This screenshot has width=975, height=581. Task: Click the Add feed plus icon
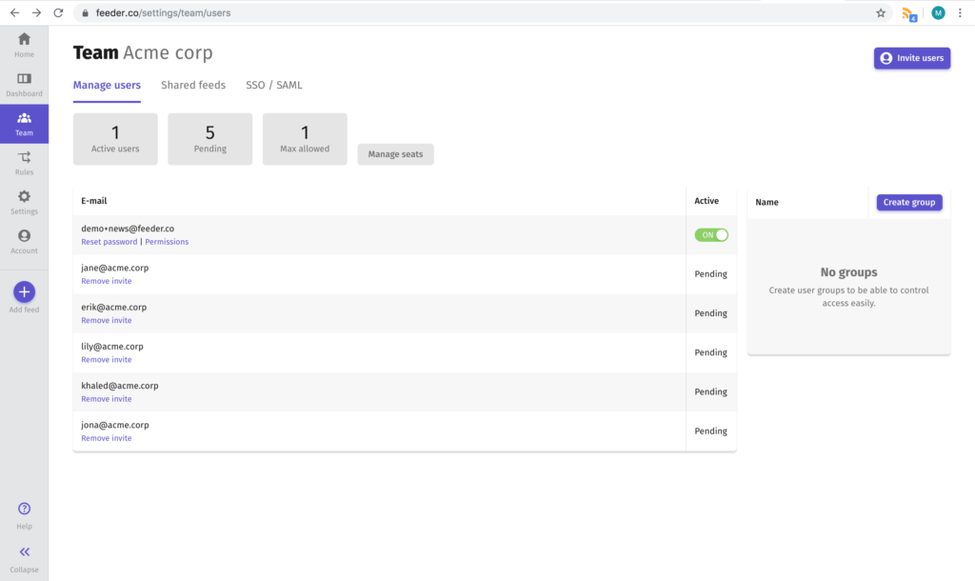pos(24,291)
